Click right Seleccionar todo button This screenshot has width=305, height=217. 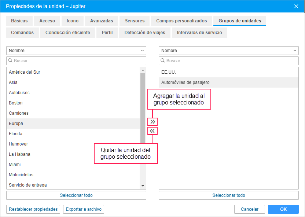pyautogui.click(x=229, y=195)
